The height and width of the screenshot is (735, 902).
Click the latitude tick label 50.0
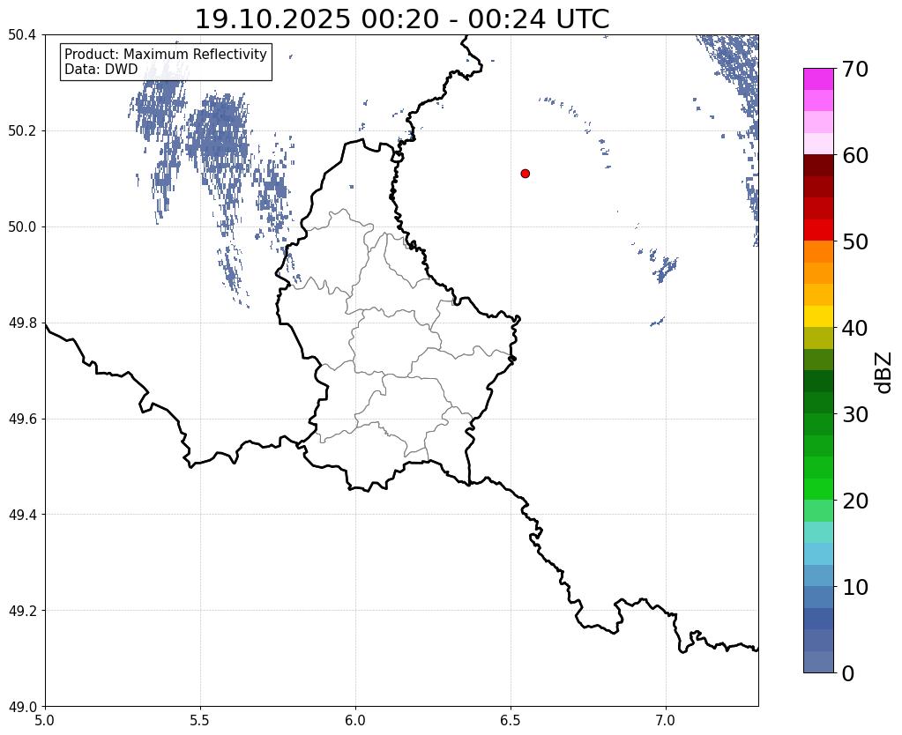pyautogui.click(x=22, y=227)
